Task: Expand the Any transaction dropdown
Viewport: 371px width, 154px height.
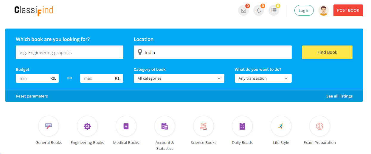Action: click(x=263, y=78)
